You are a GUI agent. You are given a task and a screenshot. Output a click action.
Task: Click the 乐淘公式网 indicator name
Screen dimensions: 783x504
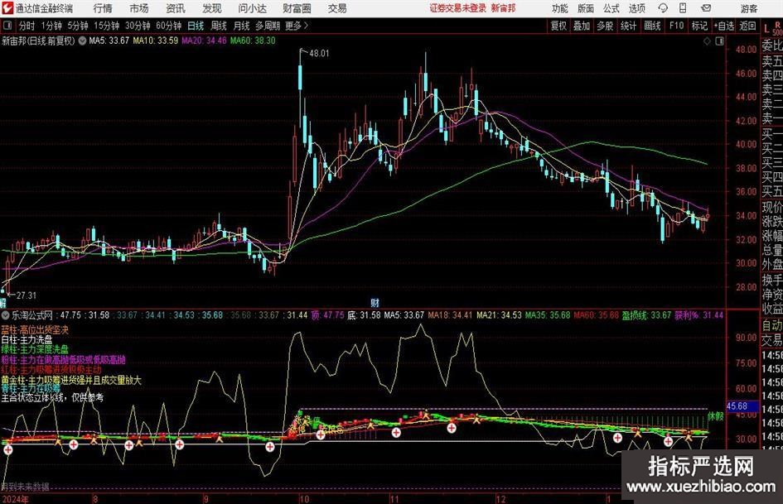pos(32,315)
